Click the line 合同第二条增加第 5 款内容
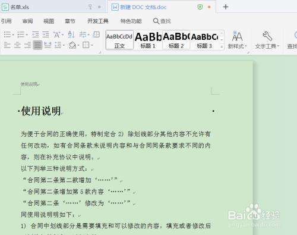The width and height of the screenshot is (297, 235). 77,192
